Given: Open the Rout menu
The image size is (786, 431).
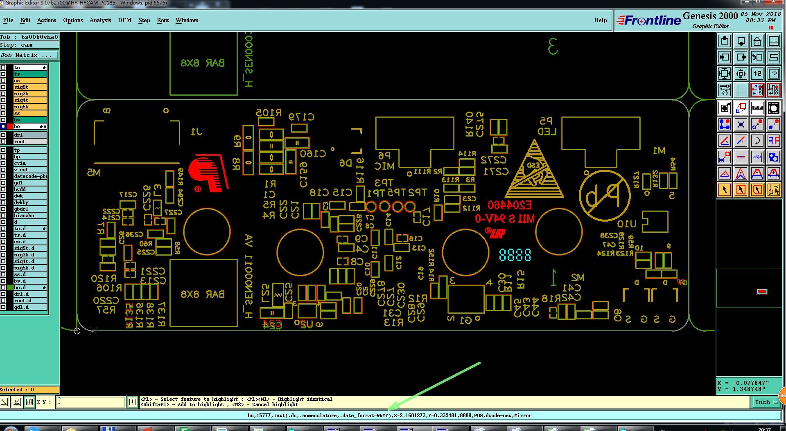Looking at the screenshot, I should coord(163,20).
